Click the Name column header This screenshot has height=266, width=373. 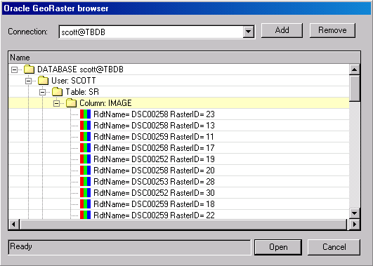(x=185, y=58)
